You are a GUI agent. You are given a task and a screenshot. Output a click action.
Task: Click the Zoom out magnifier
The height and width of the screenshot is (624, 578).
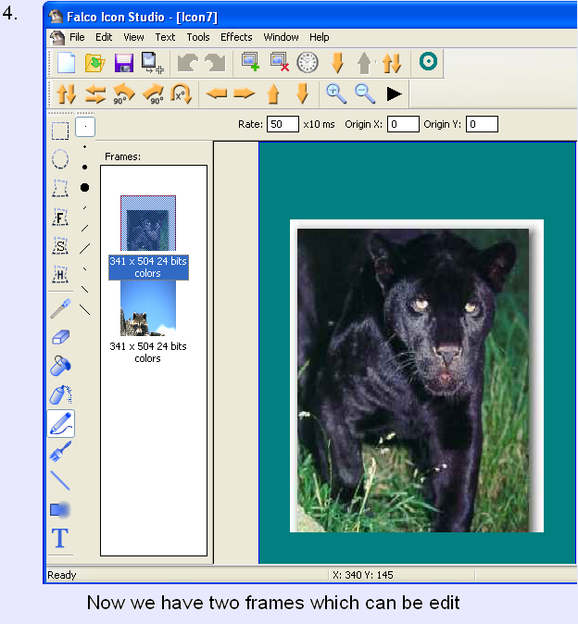[365, 94]
